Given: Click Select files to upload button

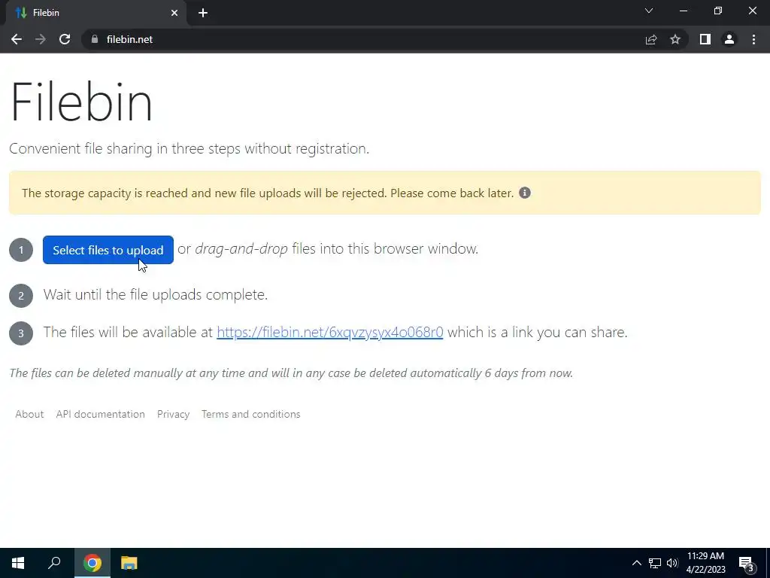Looking at the screenshot, I should coord(108,250).
